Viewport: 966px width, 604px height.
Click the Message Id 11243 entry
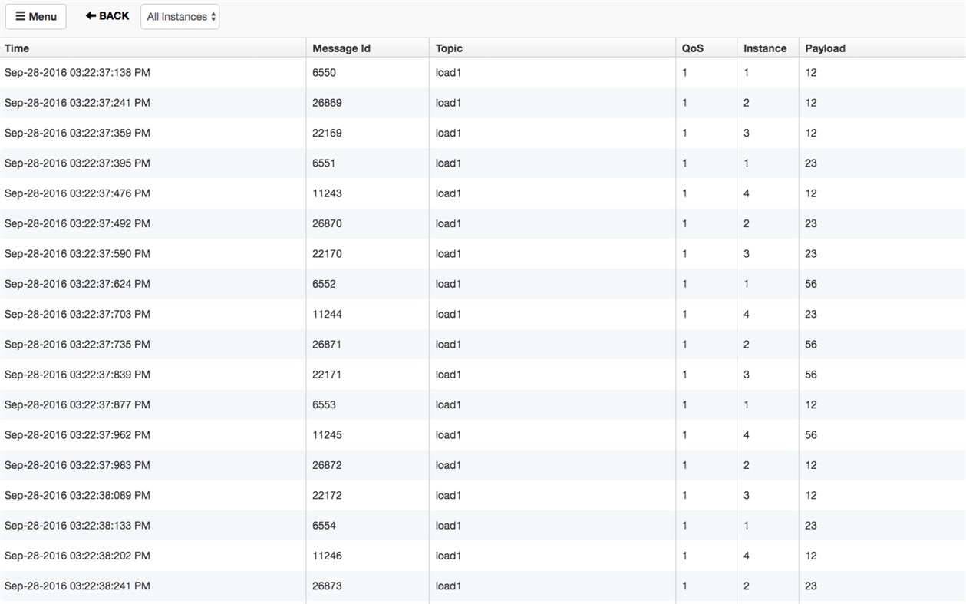pyautogui.click(x=327, y=193)
